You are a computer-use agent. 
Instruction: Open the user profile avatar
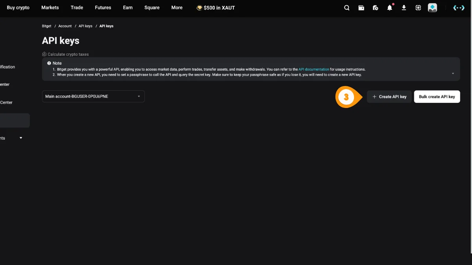432,8
